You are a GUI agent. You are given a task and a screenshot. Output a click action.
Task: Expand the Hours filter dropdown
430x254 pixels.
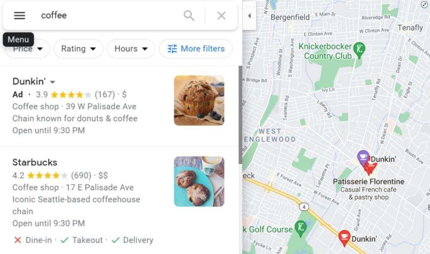pyautogui.click(x=131, y=49)
